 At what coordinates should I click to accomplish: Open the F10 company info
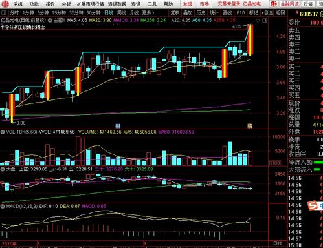(x=240, y=13)
